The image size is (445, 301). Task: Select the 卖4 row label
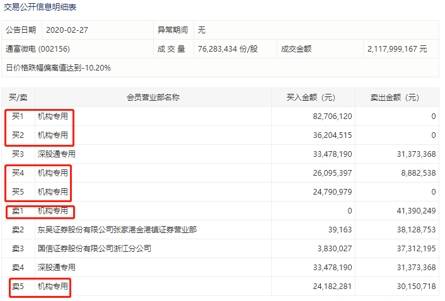18,268
